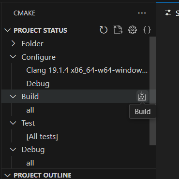Collapse the Configure node
The width and height of the screenshot is (179, 179).
[x=13, y=57]
